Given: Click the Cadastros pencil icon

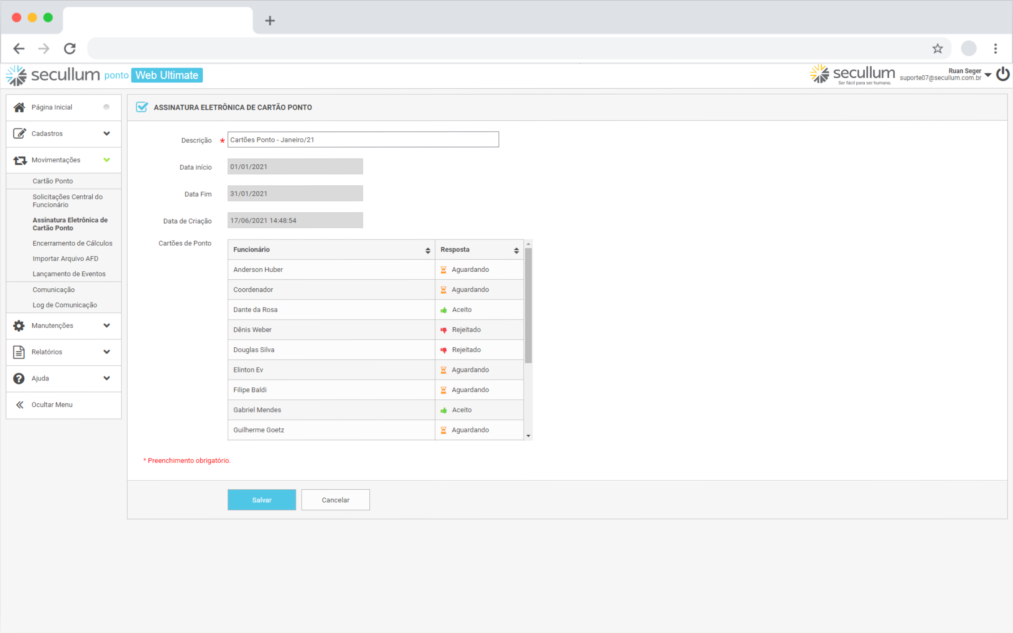Looking at the screenshot, I should tap(19, 133).
